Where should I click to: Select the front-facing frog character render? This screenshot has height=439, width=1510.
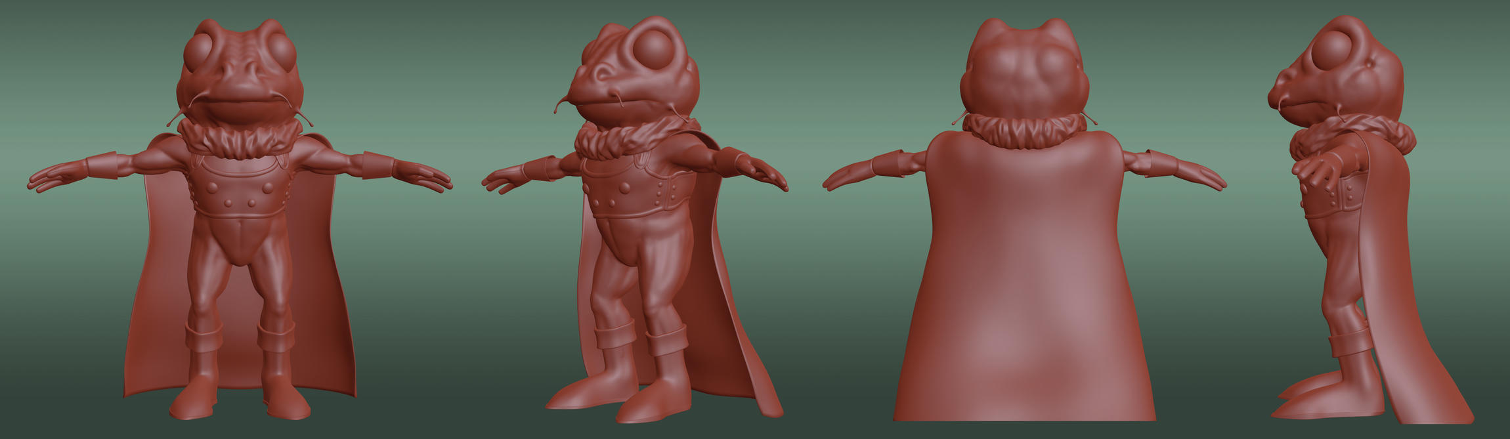point(240,219)
